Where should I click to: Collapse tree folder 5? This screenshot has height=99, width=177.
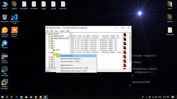coord(49,48)
